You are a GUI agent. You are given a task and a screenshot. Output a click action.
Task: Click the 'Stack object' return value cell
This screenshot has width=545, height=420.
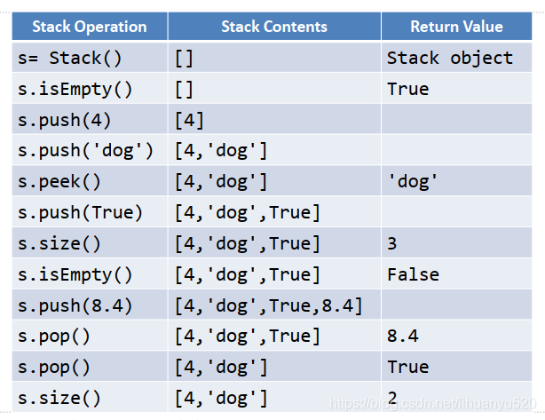[x=450, y=59]
